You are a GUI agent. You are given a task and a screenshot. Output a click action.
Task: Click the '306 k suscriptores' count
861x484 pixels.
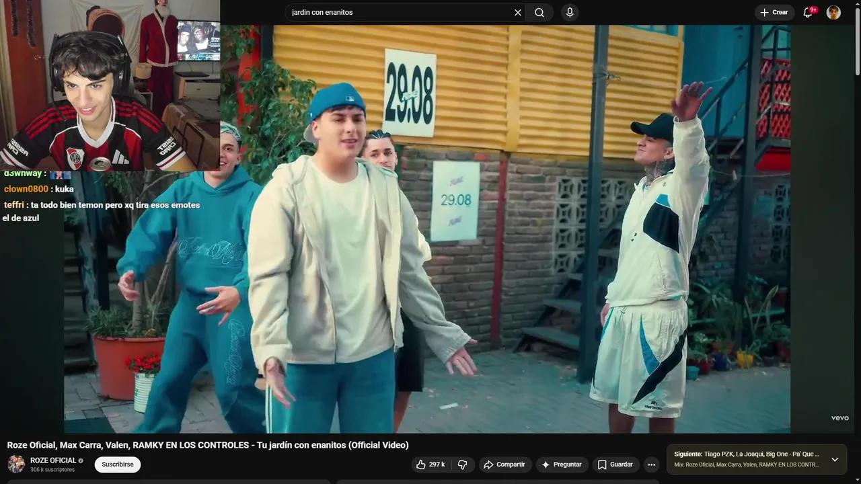[x=52, y=470]
